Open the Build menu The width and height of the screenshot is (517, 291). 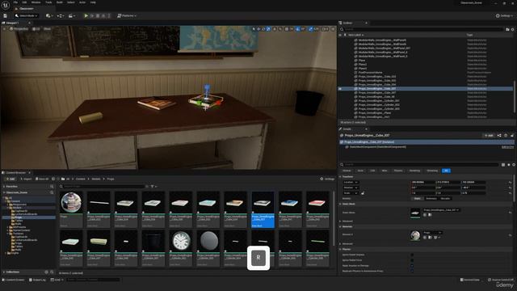pyautogui.click(x=60, y=2)
